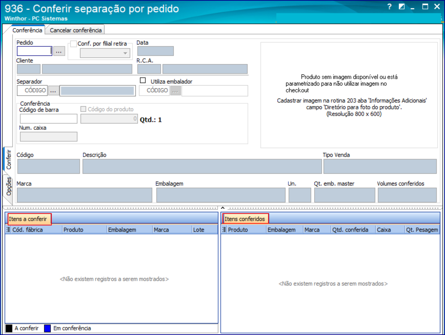
Task: Click the Qt. emb. master field
Action: pyautogui.click(x=345, y=195)
